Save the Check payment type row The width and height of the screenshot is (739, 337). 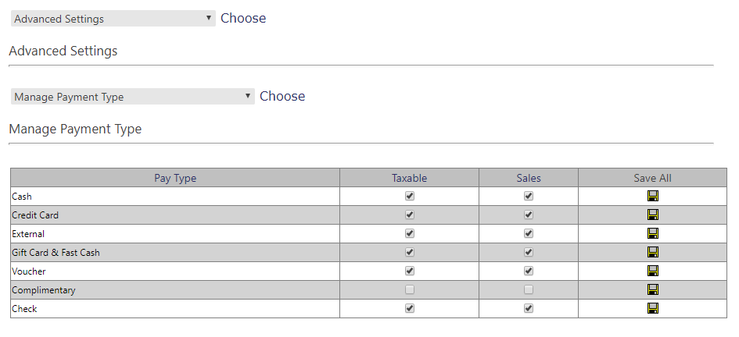653,309
